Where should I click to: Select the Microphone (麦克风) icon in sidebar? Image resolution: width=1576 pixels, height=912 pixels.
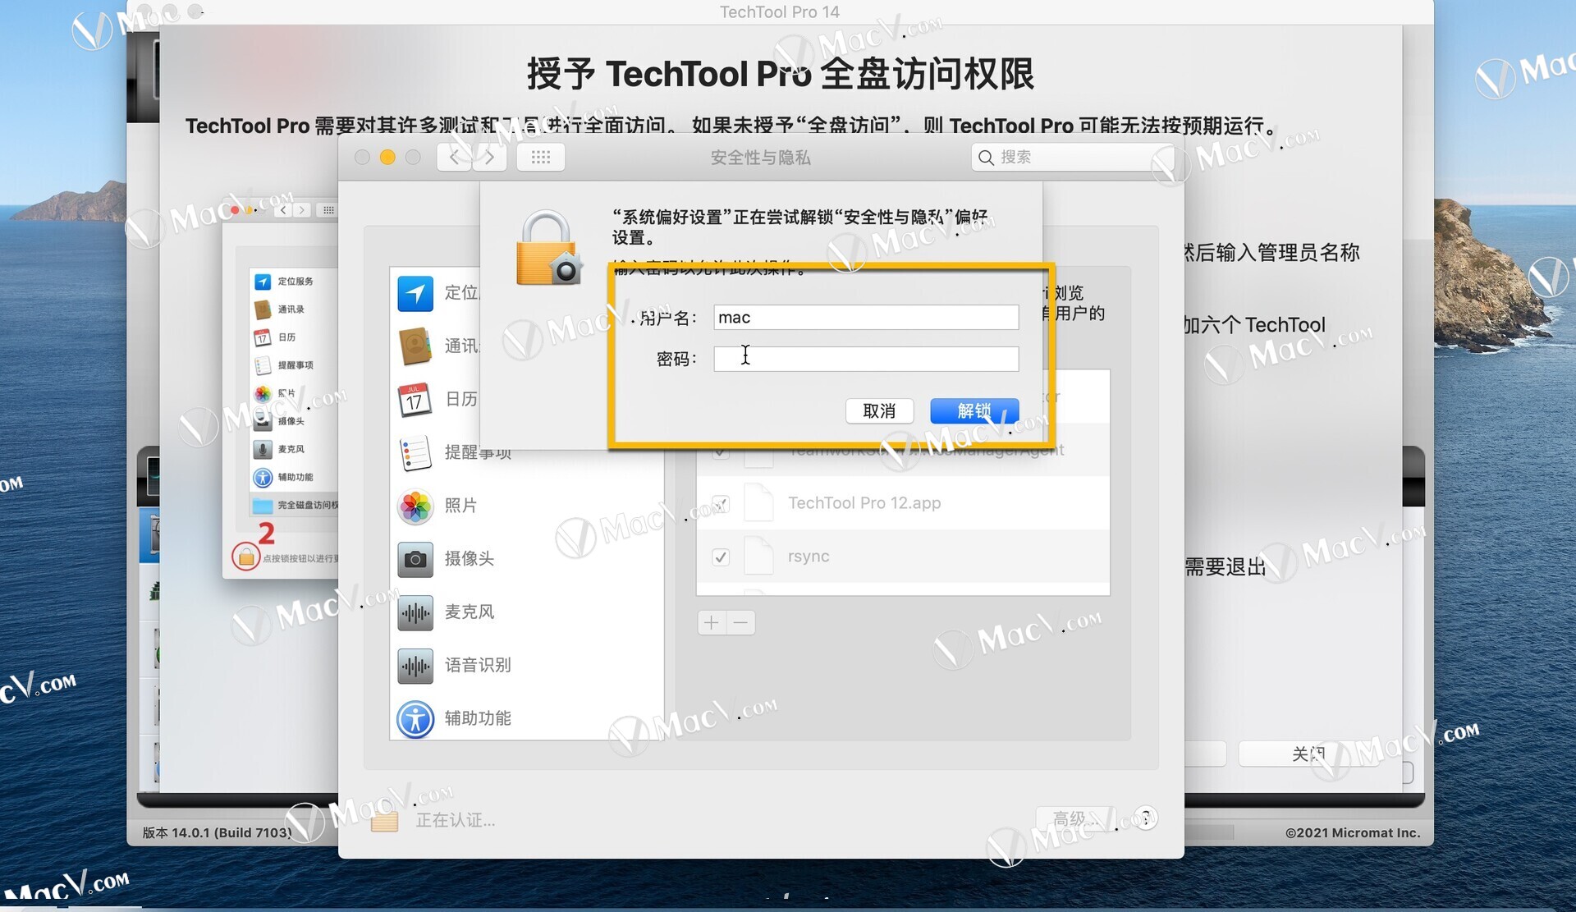coord(415,612)
